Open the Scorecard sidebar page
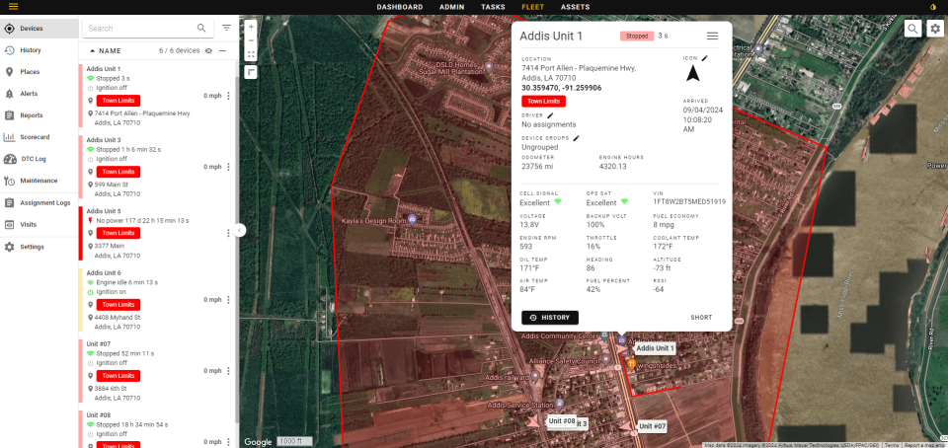 pos(34,137)
